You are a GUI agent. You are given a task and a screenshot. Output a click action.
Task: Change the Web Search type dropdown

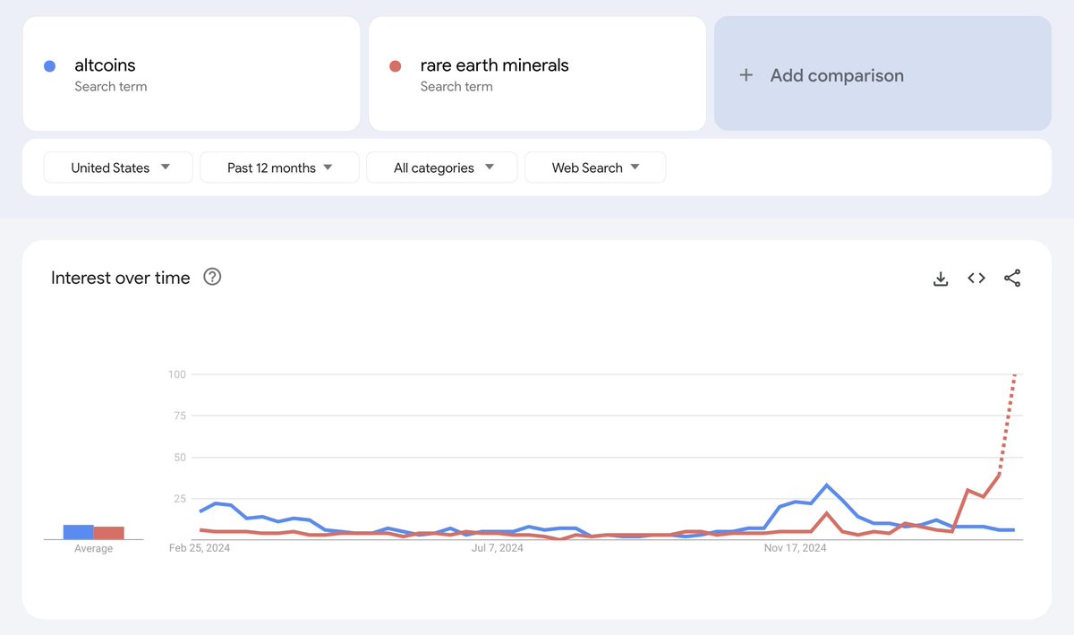(595, 167)
